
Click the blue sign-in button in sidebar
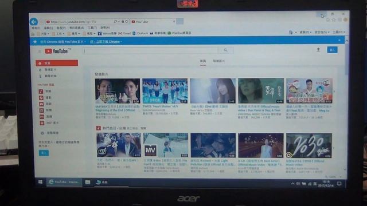pyautogui.click(x=44, y=153)
